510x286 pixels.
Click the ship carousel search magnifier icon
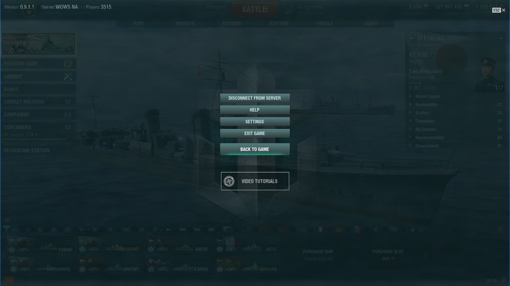[x=500, y=230]
